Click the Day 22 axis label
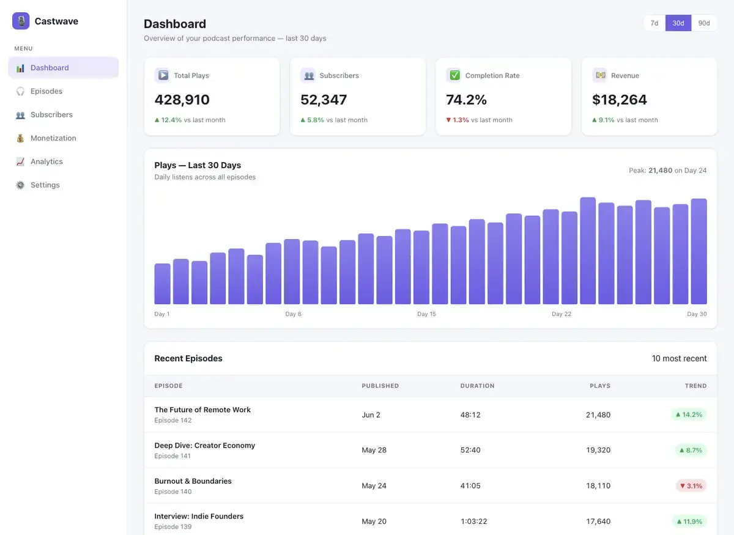This screenshot has width=734, height=535. coord(562,314)
